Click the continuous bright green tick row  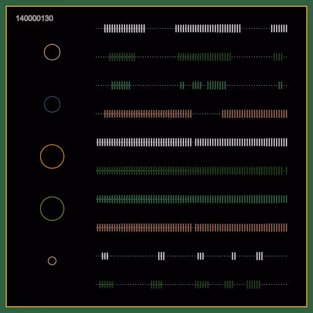192,199
